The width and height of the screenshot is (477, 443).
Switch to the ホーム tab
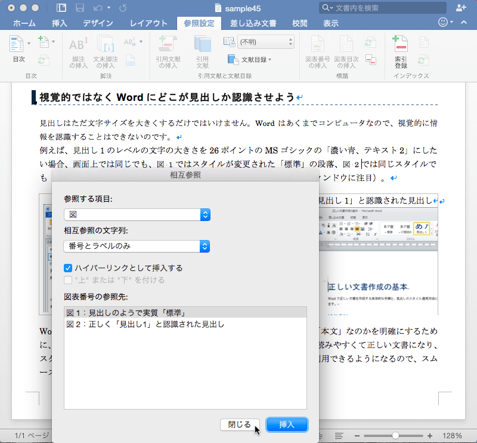pos(24,23)
